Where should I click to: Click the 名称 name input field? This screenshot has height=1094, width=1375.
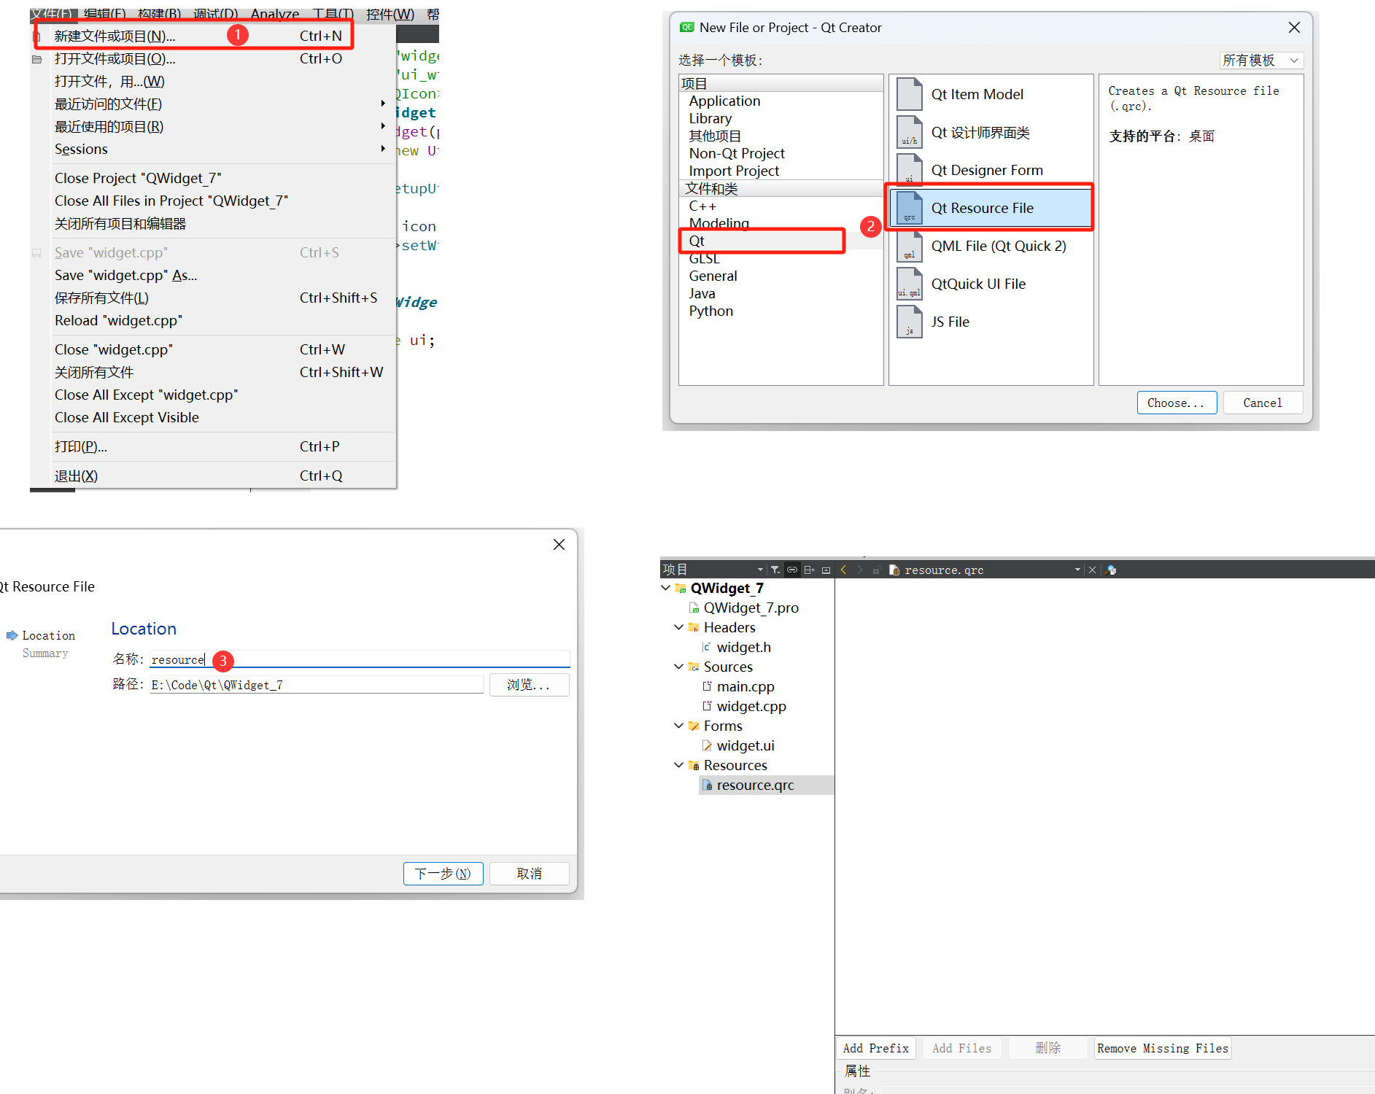(x=360, y=659)
